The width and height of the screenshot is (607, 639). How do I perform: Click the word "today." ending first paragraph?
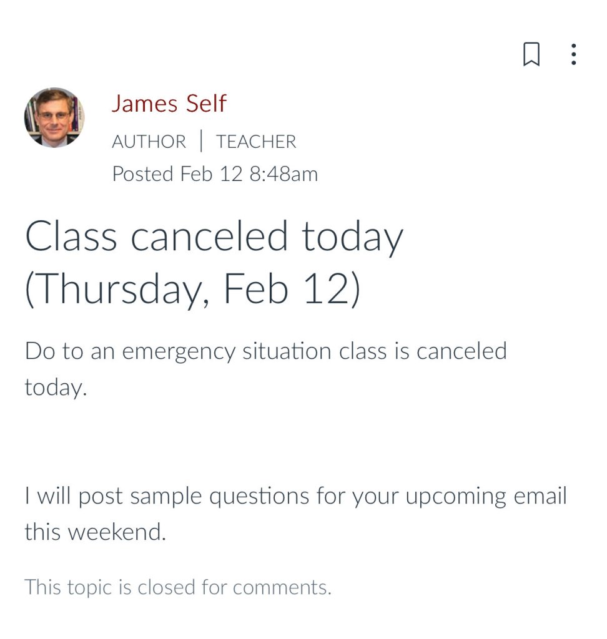tap(55, 388)
